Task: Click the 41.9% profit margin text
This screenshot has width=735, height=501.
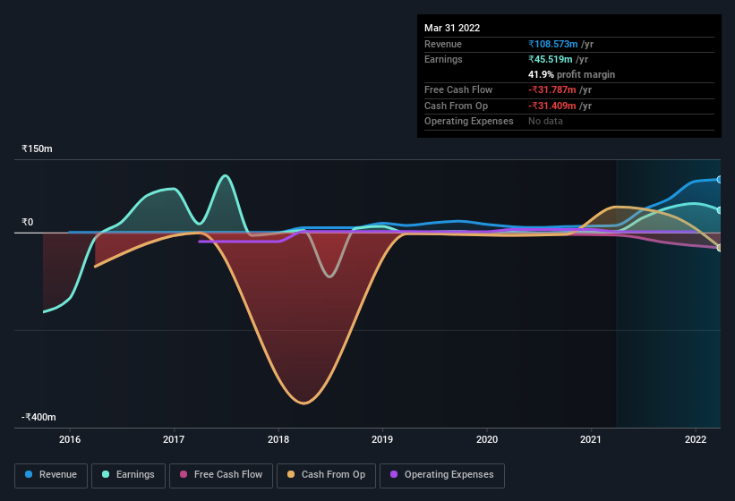Action: (571, 74)
